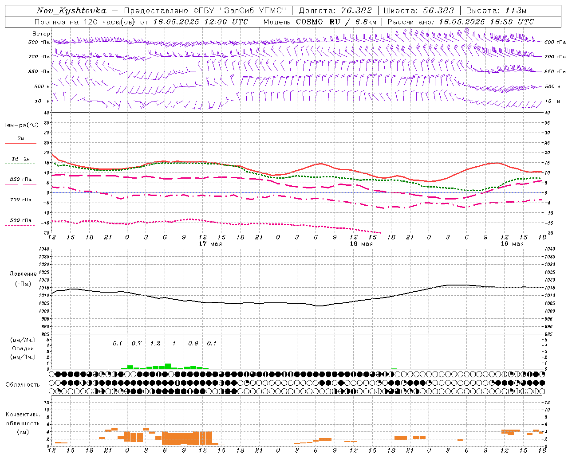Viewport: 568px width, 454px height.
Task: Select the 'Td 2м' dew point legend entry
Action: click(21, 159)
